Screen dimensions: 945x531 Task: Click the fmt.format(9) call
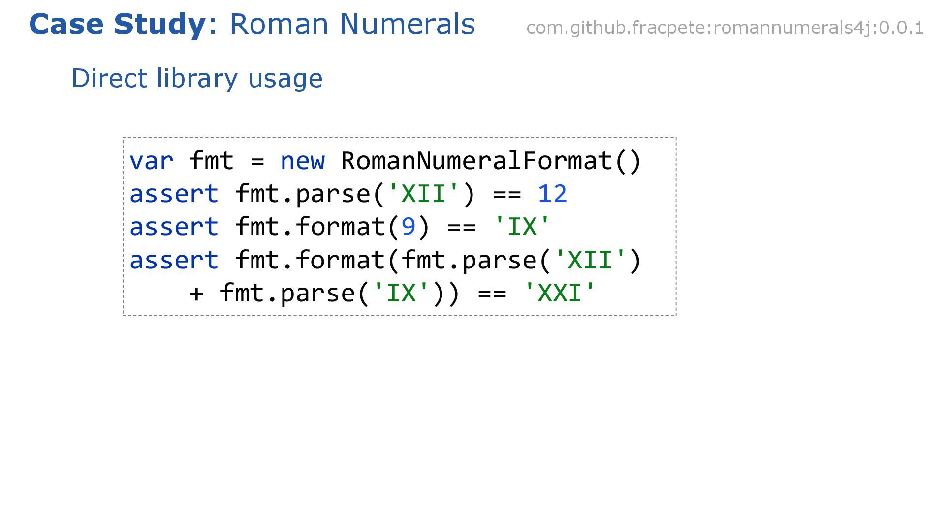tap(332, 227)
